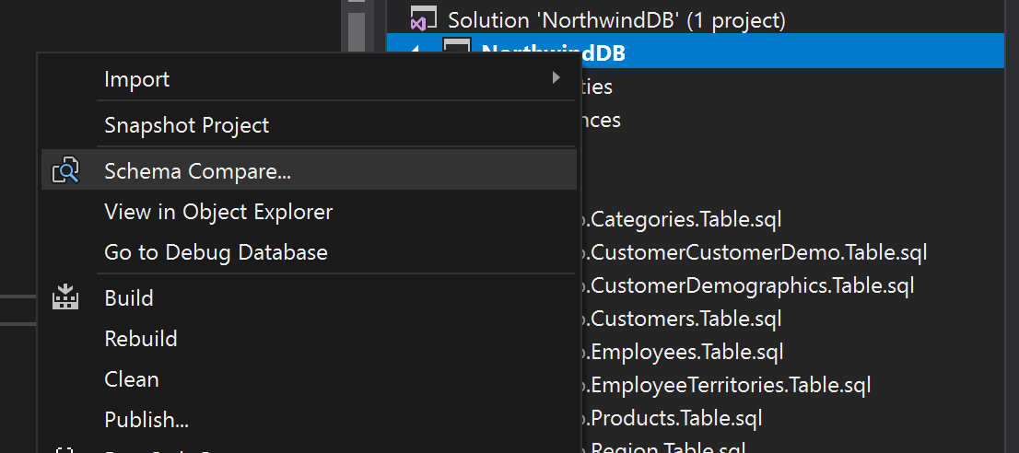Click Build in the context menu
This screenshot has height=453, width=1019.
pos(309,298)
